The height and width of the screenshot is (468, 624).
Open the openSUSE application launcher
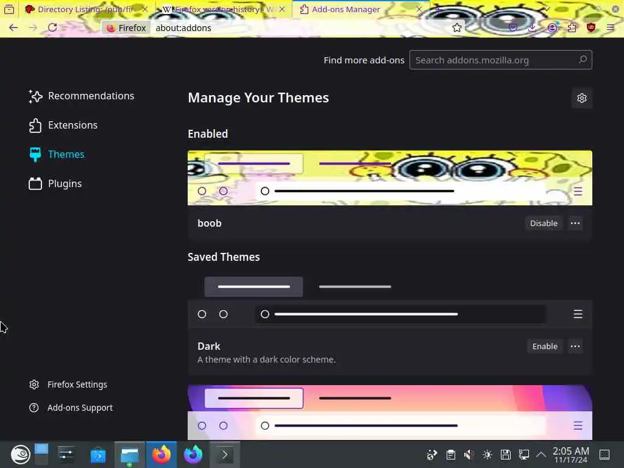[20, 455]
